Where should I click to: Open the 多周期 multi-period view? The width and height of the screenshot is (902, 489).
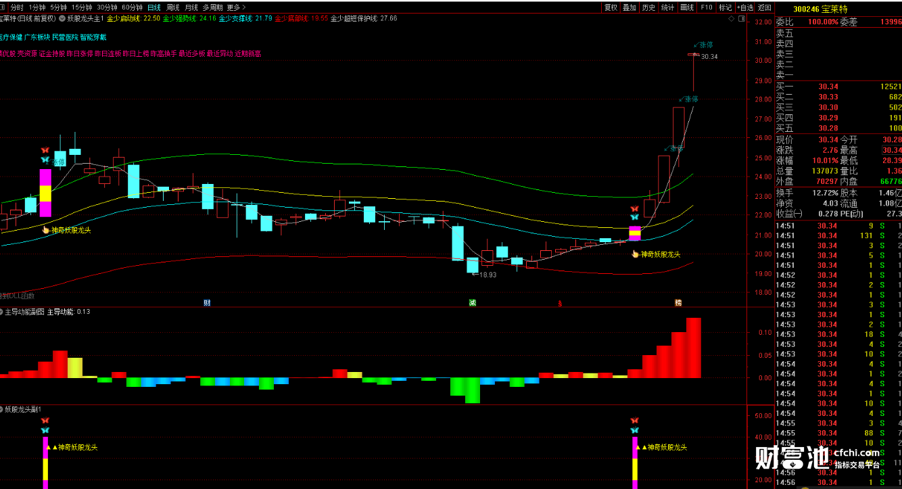(212, 7)
